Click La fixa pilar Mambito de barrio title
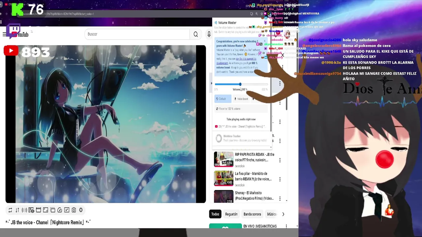This screenshot has width=422, height=237. coord(253,176)
